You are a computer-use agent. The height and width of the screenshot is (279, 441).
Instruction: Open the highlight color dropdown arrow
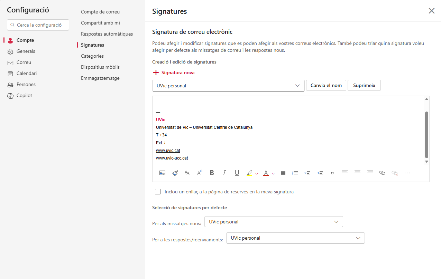[257, 174]
